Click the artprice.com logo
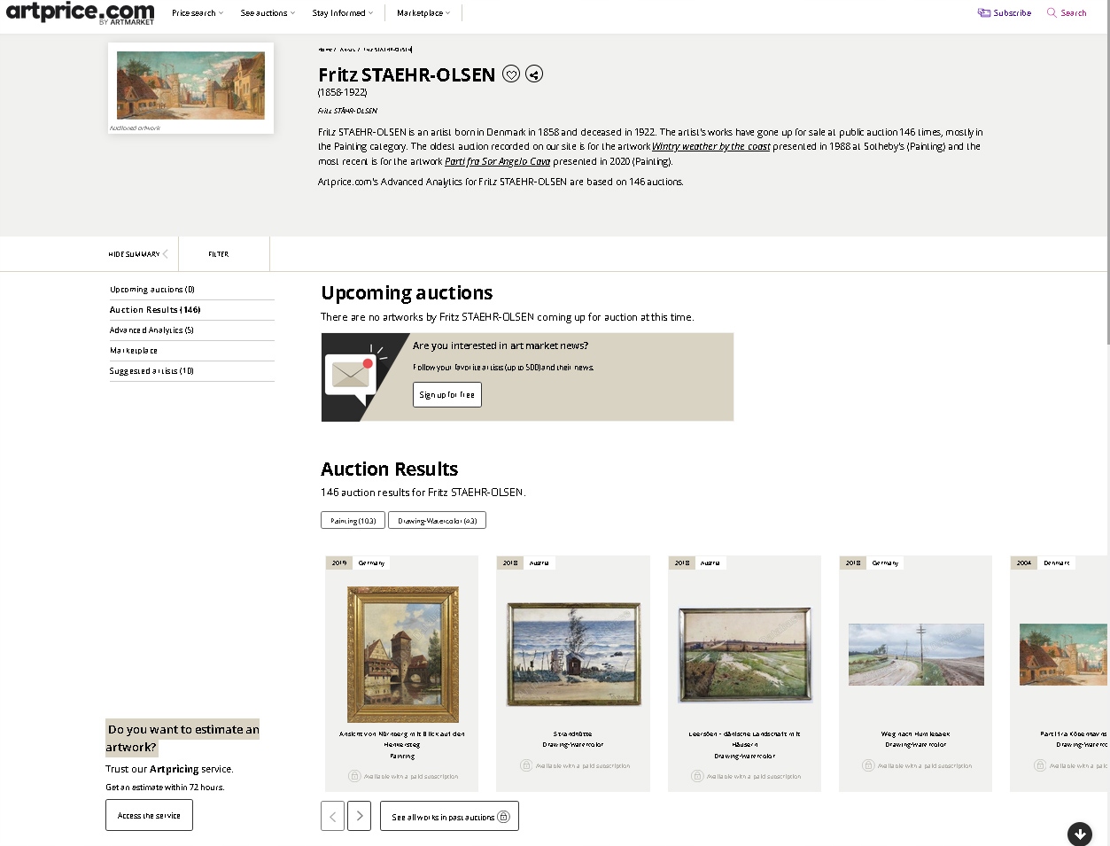This screenshot has width=1110, height=846. coord(80,12)
